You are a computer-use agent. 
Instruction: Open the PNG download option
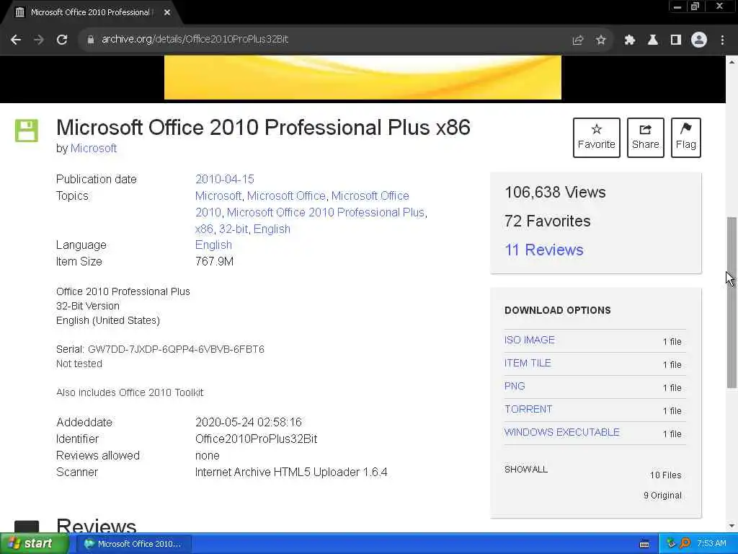[515, 387]
